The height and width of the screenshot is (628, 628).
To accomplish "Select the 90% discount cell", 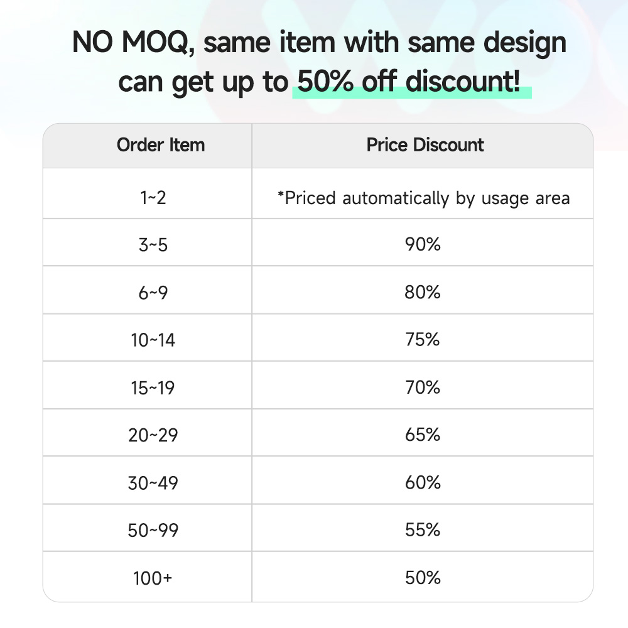I will 423,245.
